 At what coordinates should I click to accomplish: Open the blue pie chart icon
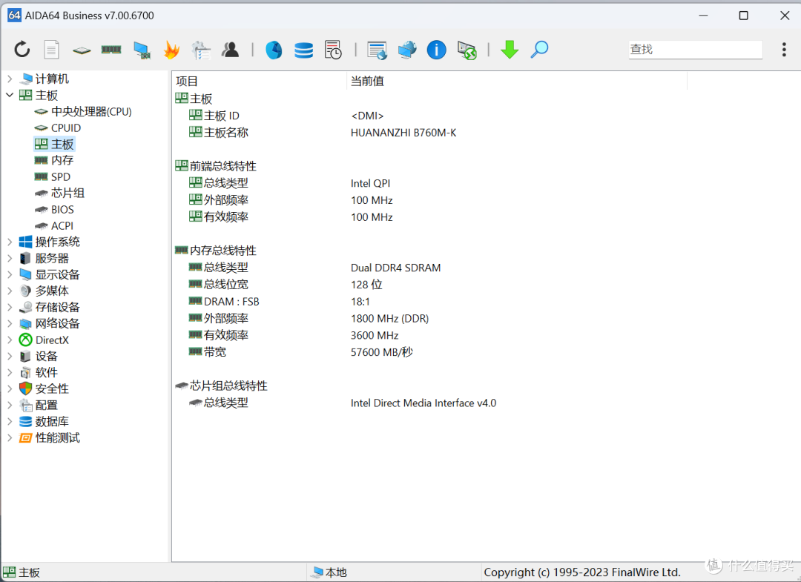tap(274, 50)
